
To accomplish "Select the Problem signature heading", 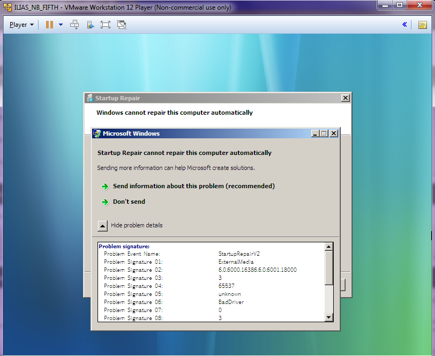I will pos(124,246).
